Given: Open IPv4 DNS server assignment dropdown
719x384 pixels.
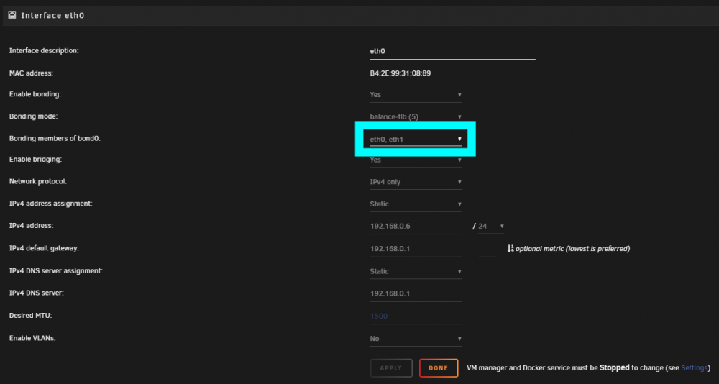Looking at the screenshot, I should click(x=416, y=271).
